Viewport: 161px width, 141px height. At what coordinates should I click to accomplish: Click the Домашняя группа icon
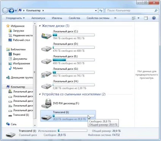click(x=8, y=77)
